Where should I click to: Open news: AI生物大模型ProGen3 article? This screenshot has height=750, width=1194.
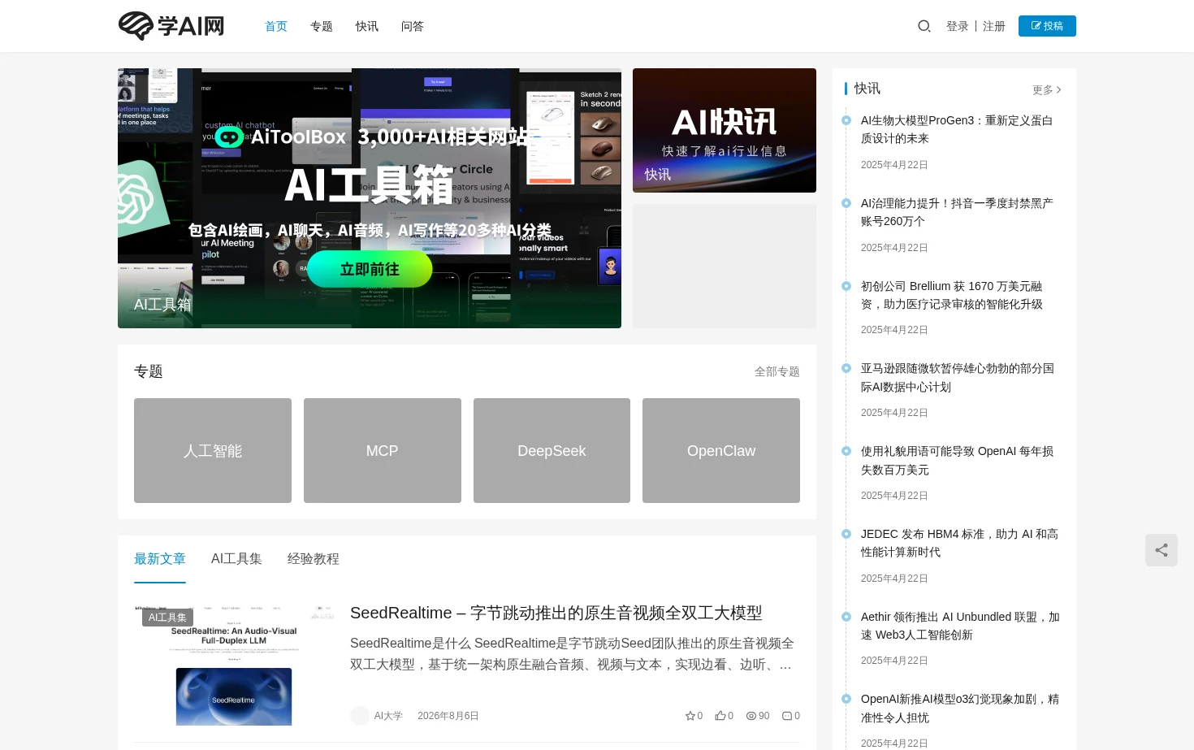pos(957,129)
